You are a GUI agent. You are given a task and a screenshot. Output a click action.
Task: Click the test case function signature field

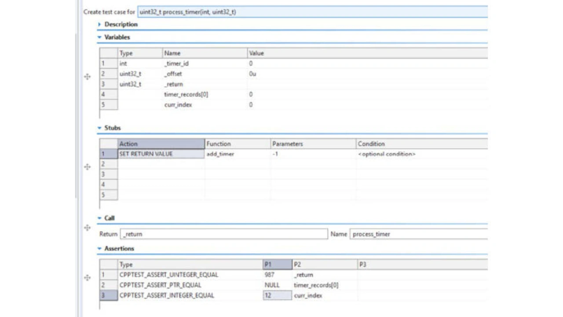pos(312,12)
